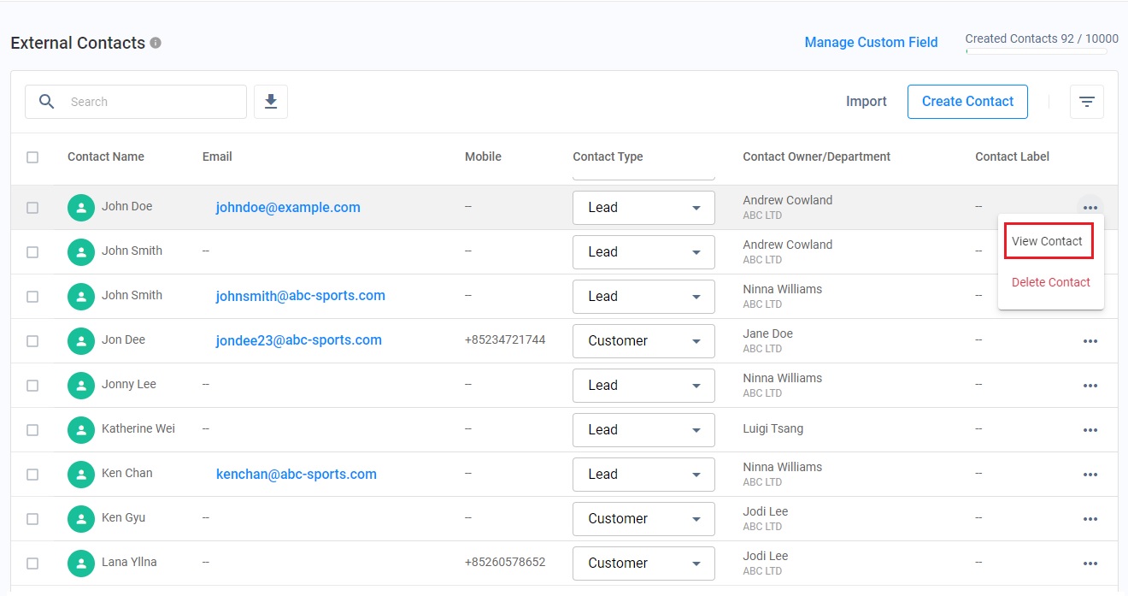Viewport: 1128px width, 596px height.
Task: Select the Jonny Lee row checkbox
Action: [x=32, y=386]
